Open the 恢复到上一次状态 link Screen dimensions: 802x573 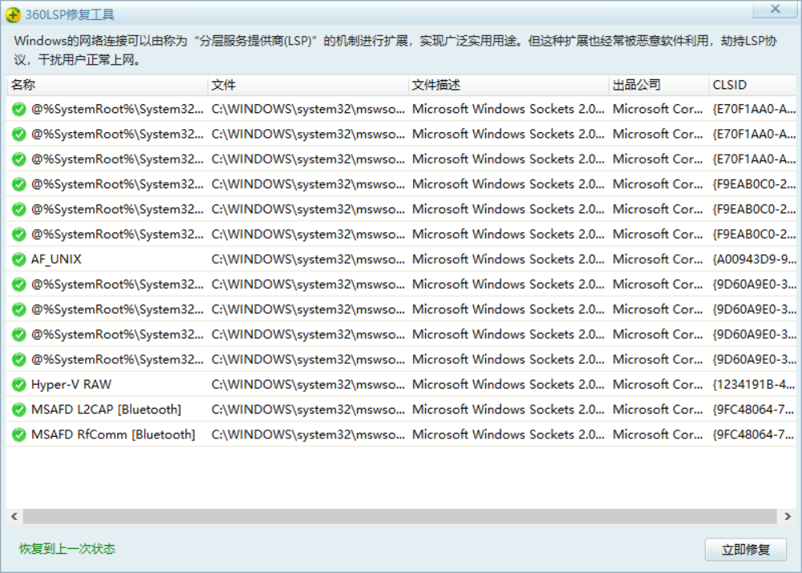point(67,549)
